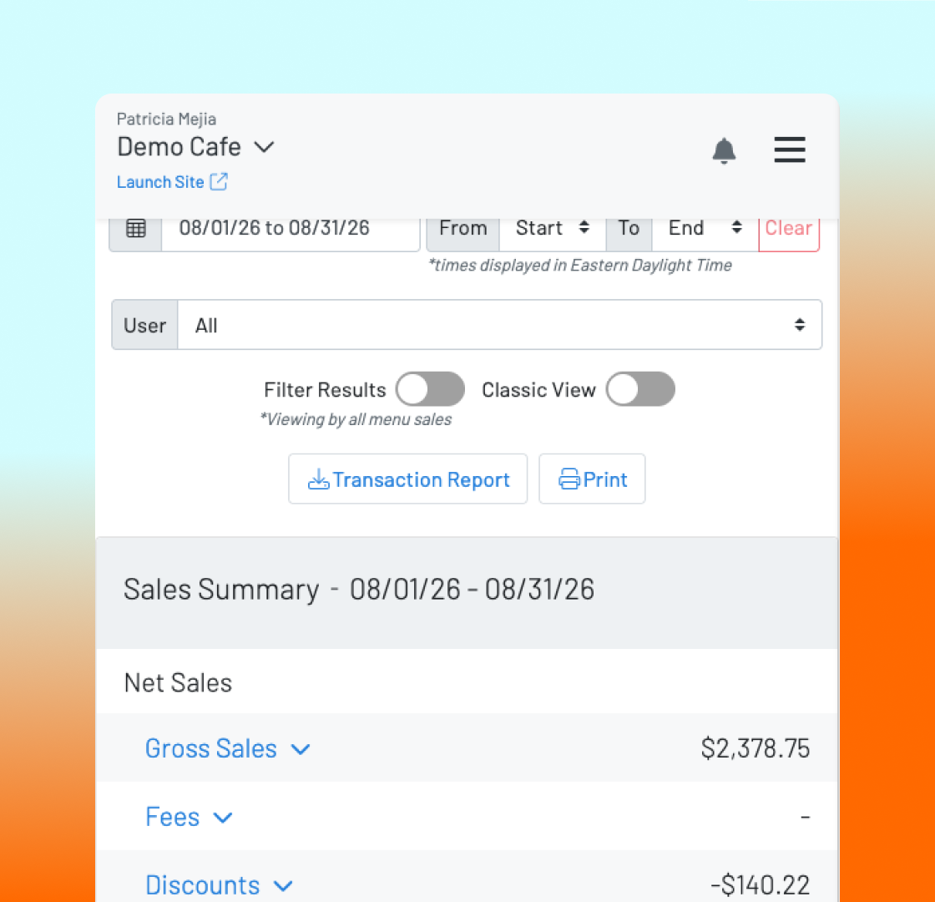
Task: Open the End time dropdown
Action: pyautogui.click(x=705, y=228)
